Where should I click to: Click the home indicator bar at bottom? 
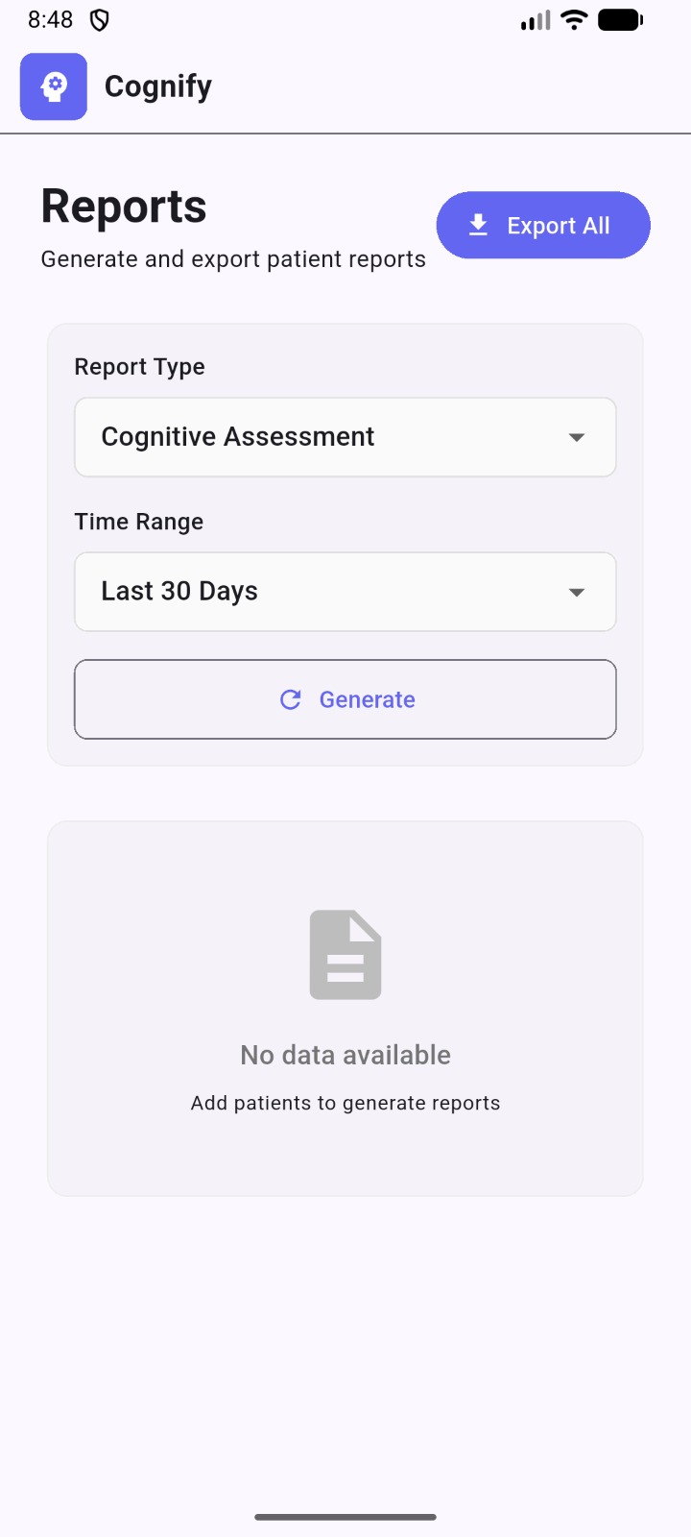click(345, 1518)
